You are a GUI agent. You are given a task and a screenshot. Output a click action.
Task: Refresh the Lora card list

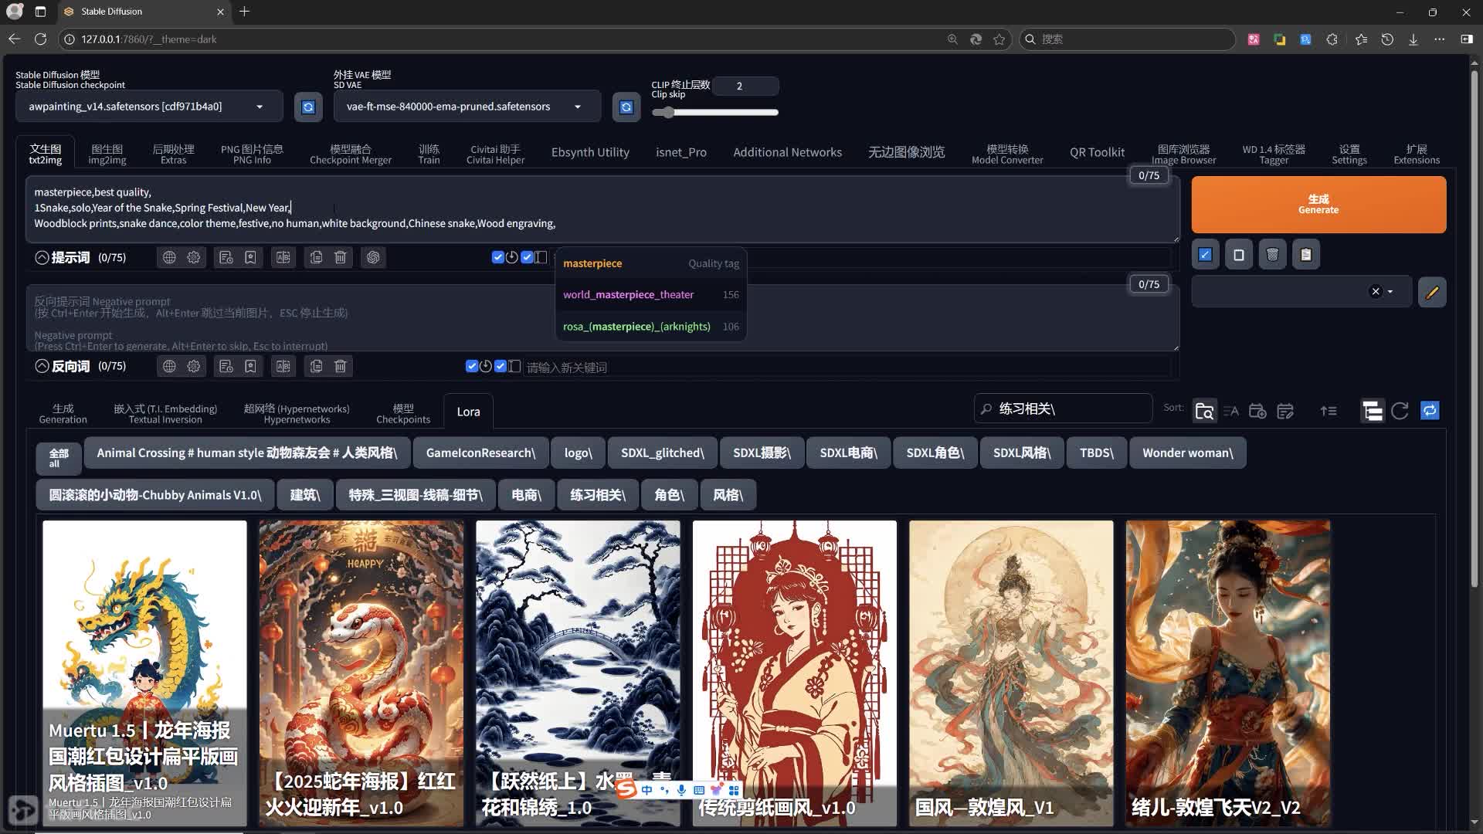pyautogui.click(x=1400, y=411)
